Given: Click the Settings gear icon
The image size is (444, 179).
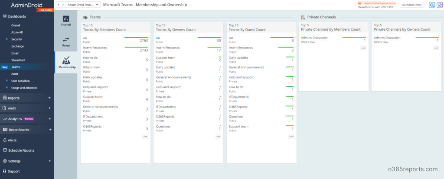Looking at the screenshot, I should pyautogui.click(x=5, y=161).
